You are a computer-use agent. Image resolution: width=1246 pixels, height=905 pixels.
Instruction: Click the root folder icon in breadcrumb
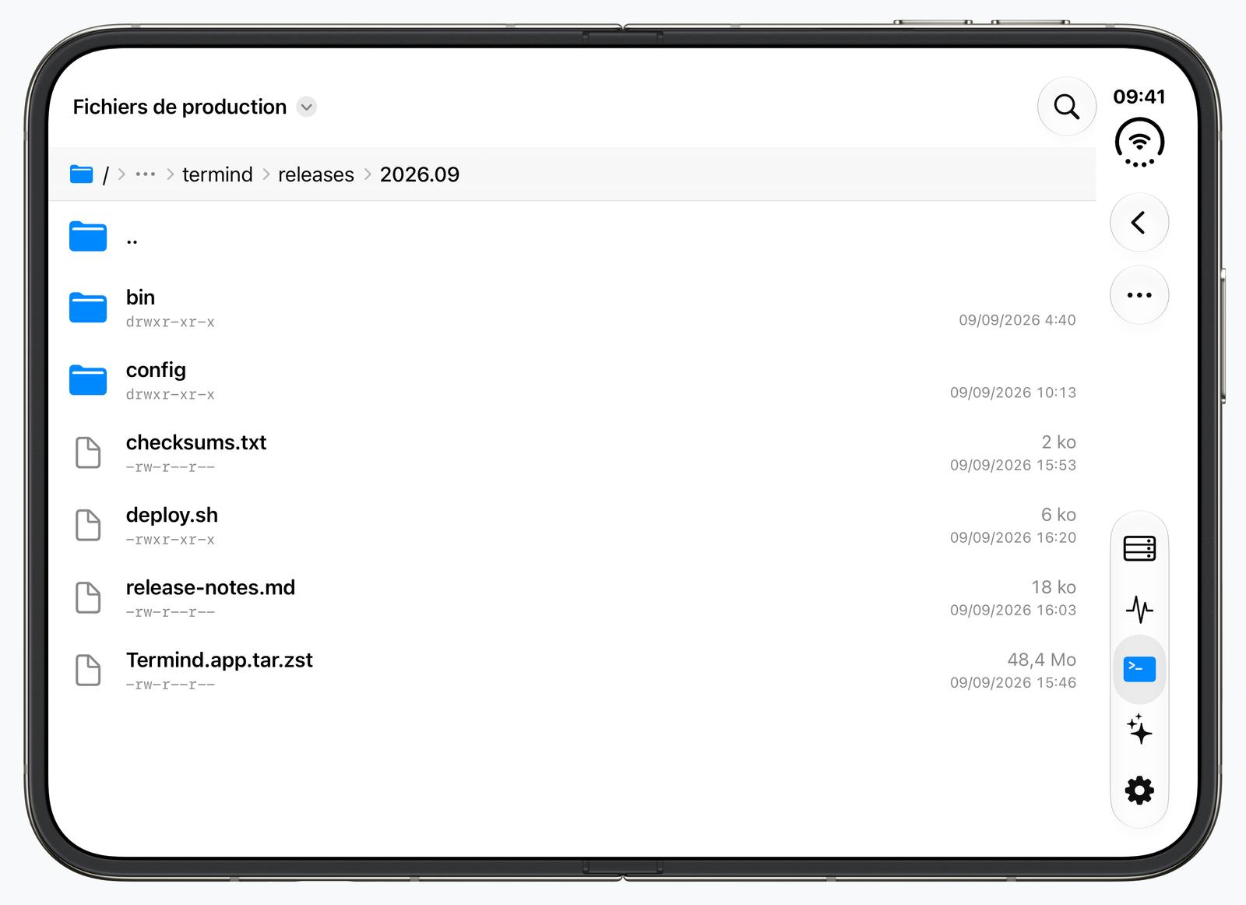coord(81,174)
